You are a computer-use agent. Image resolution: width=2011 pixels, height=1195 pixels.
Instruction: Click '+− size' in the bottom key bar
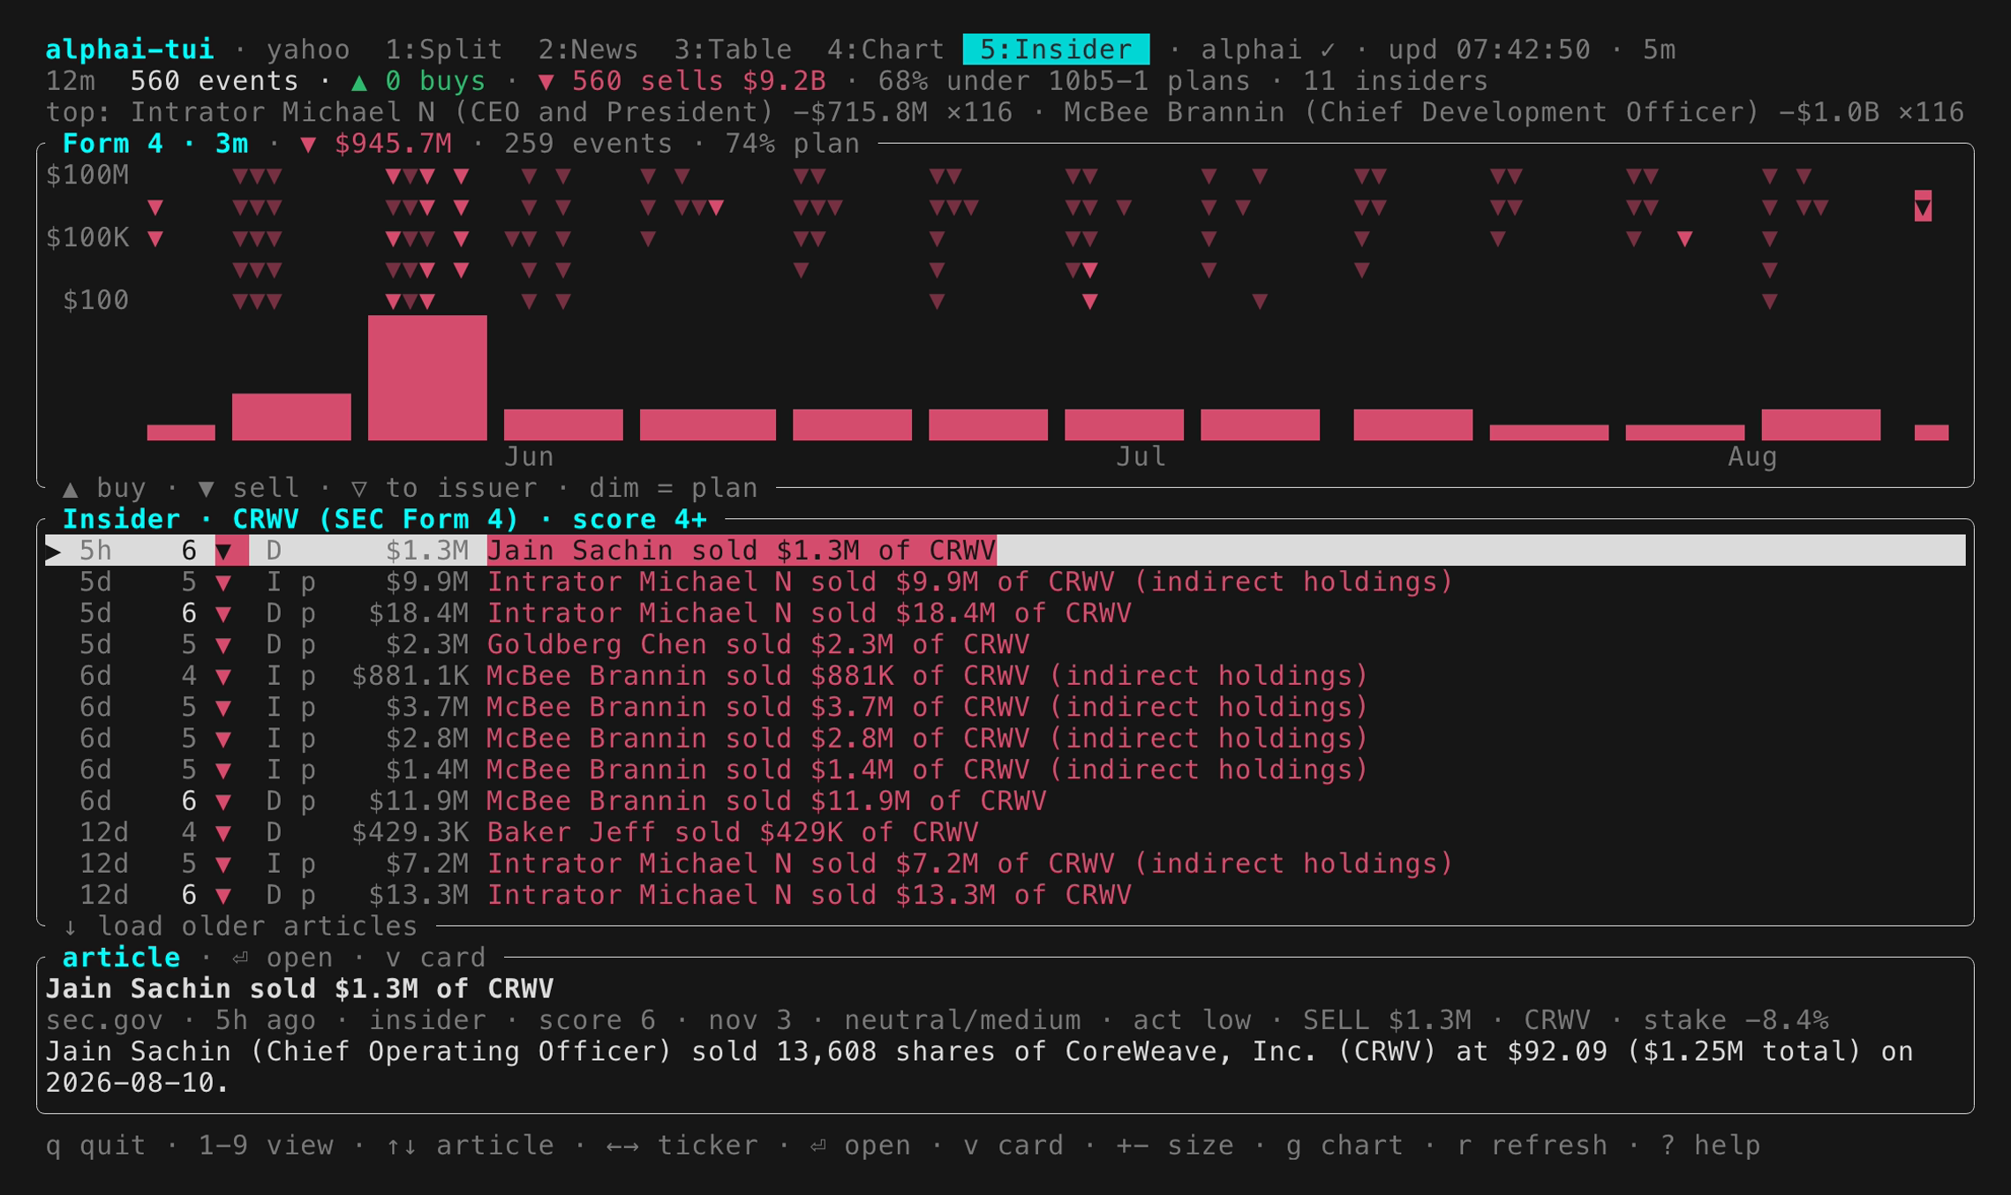point(1174,1146)
